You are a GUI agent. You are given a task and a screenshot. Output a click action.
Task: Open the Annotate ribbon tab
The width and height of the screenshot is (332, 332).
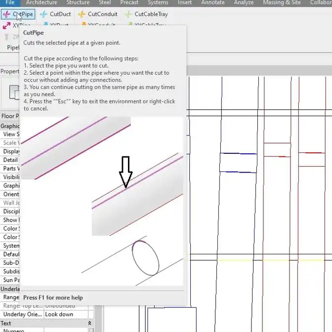[213, 2]
